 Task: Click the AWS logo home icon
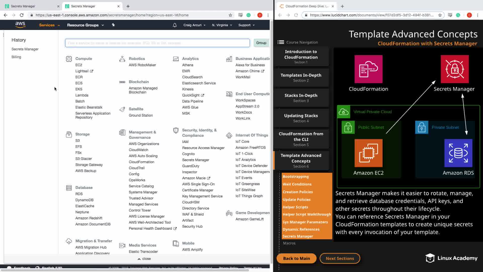tap(20, 25)
